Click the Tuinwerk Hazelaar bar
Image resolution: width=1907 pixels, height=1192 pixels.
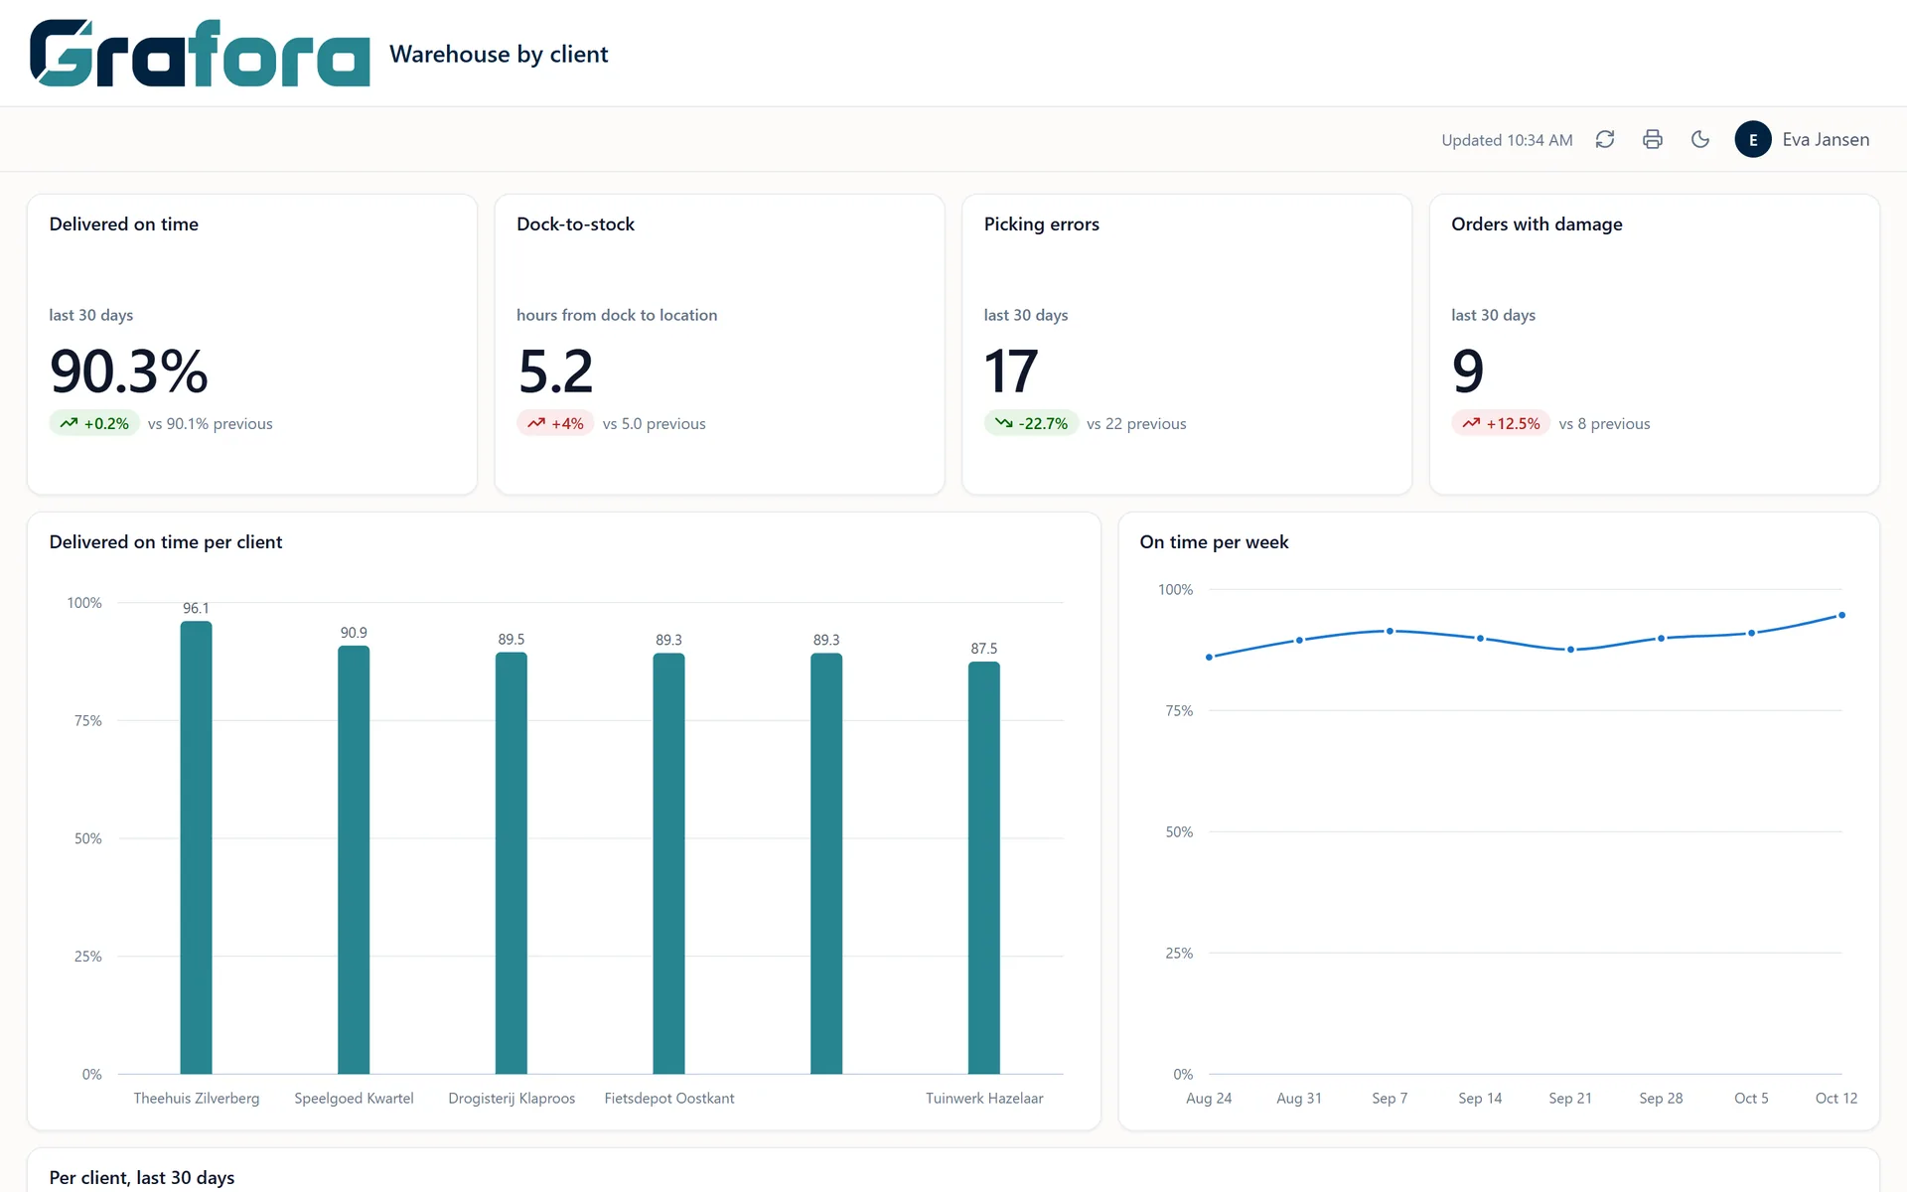point(984,867)
